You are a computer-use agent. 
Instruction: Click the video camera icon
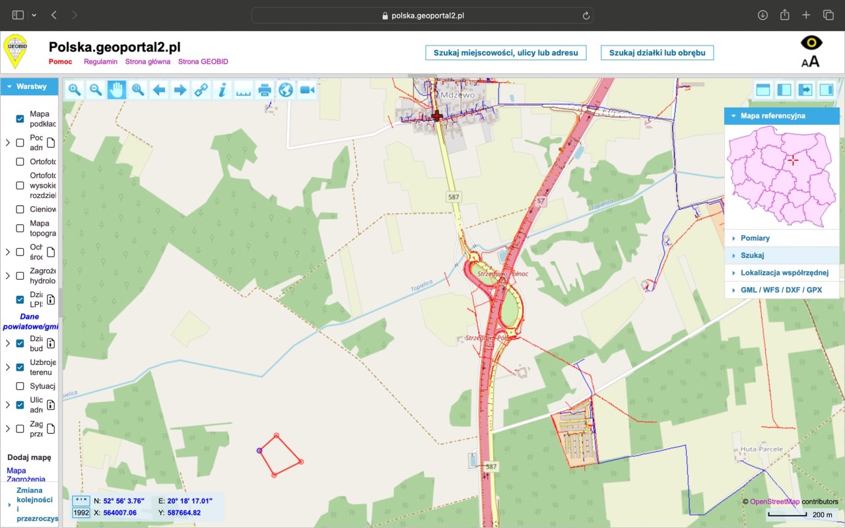(307, 90)
